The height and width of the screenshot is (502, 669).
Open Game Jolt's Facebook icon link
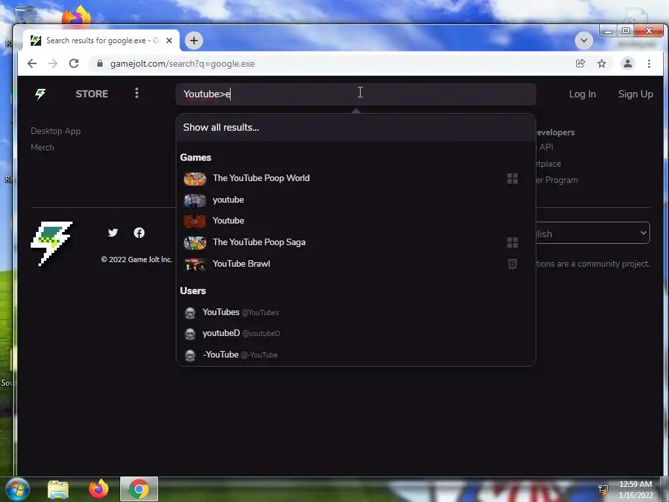[139, 233]
